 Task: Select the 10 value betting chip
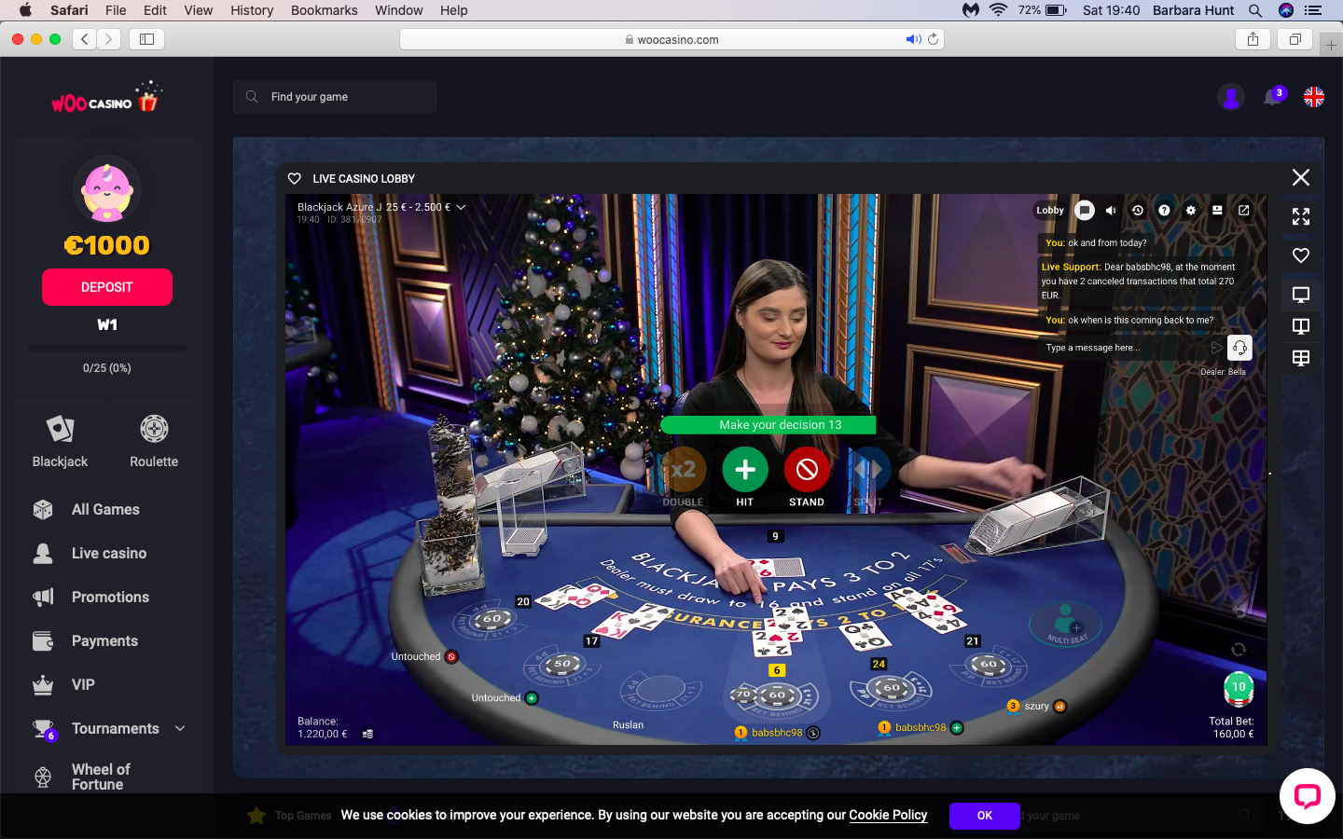click(1239, 688)
